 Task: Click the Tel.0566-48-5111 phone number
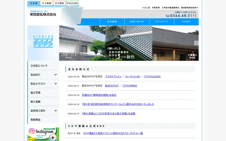click(x=181, y=16)
